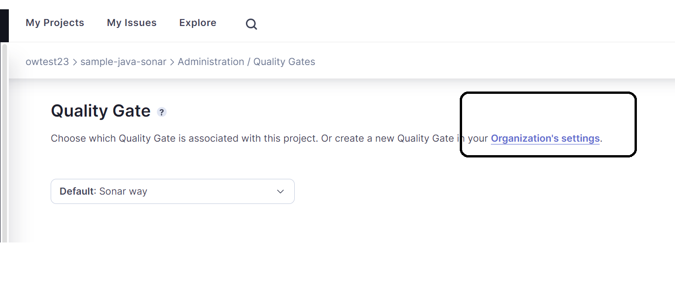The width and height of the screenshot is (675, 301).
Task: Click Quality Gates in the breadcrumb trail
Action: [284, 62]
